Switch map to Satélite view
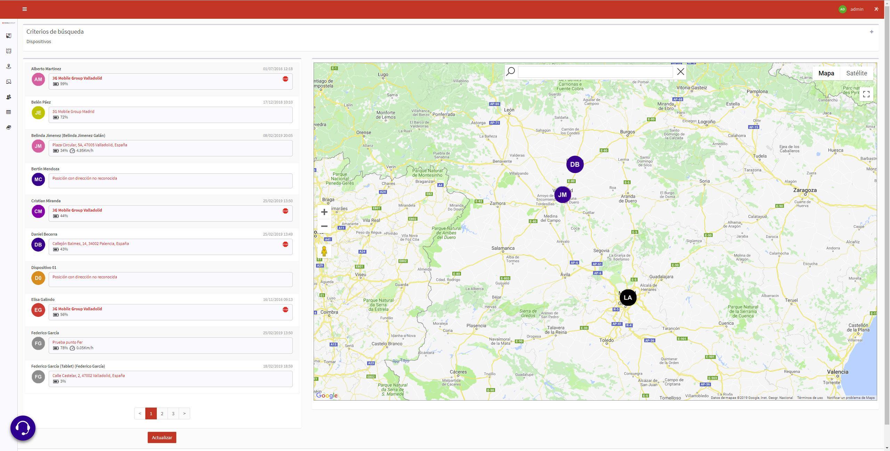Image resolution: width=890 pixels, height=451 pixels. [x=857, y=73]
